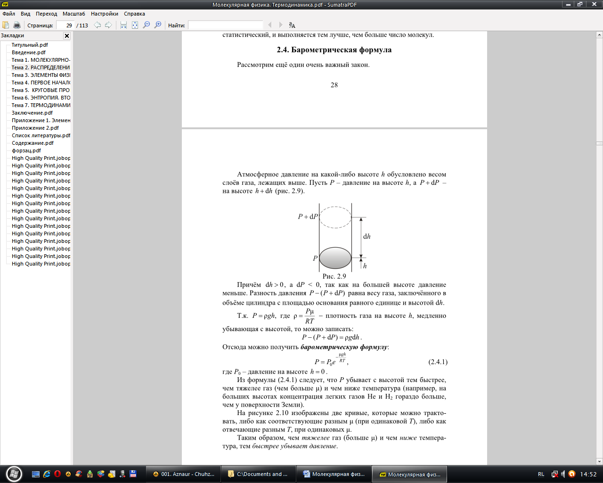
Task: Open the Вид menu
Action: 25,14
